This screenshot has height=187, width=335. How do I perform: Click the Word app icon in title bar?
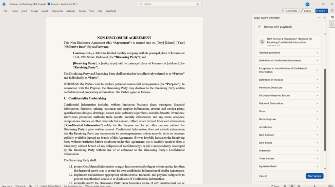click(4, 4)
